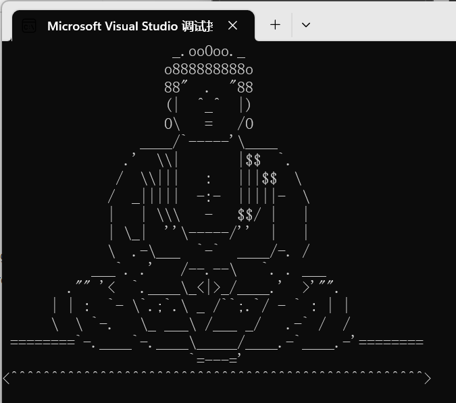Viewport: 456px width, 403px height.
Task: Click the console icon on the tab
Action: pyautogui.click(x=29, y=26)
